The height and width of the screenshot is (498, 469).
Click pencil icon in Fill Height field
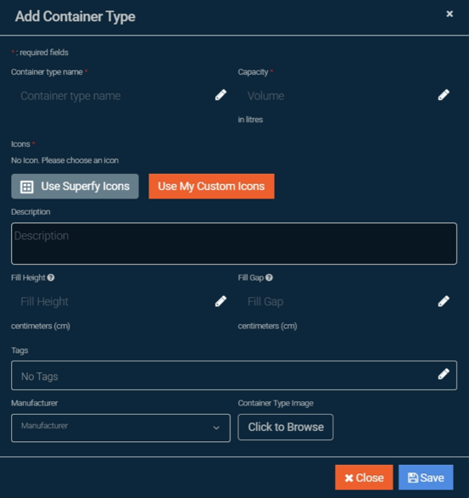click(221, 301)
